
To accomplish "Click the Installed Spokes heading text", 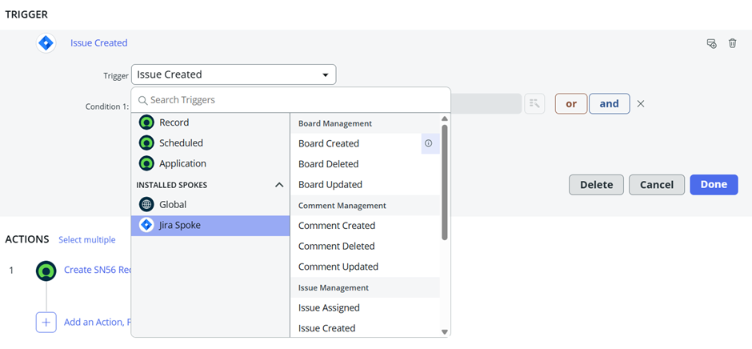I will [172, 185].
